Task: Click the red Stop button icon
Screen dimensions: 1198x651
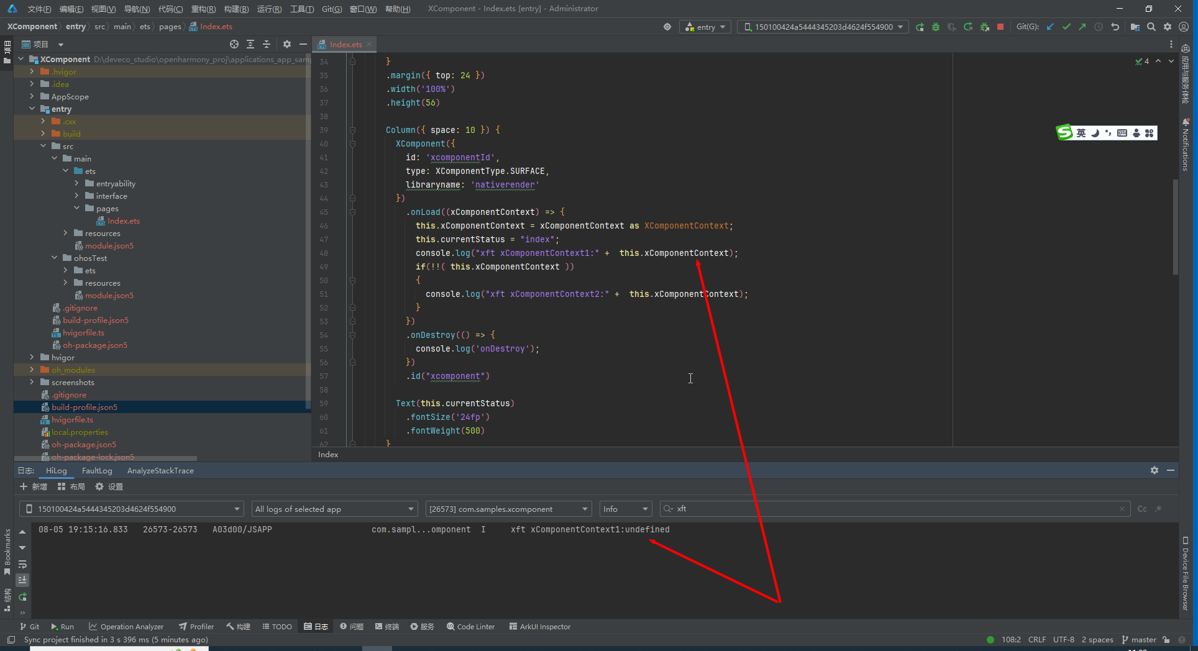Action: [1000, 27]
